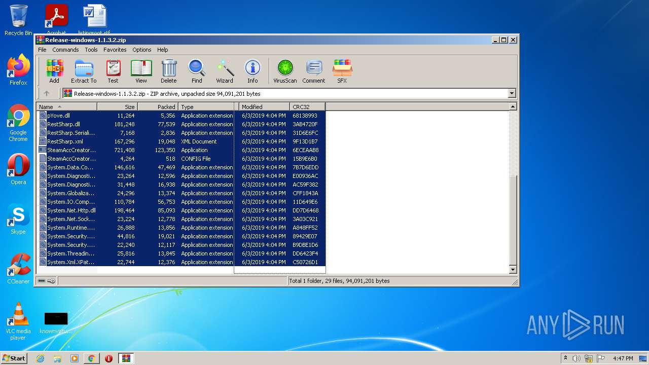Click the Add toolbar icon
Viewport: 649px width, 365px height.
coord(54,71)
